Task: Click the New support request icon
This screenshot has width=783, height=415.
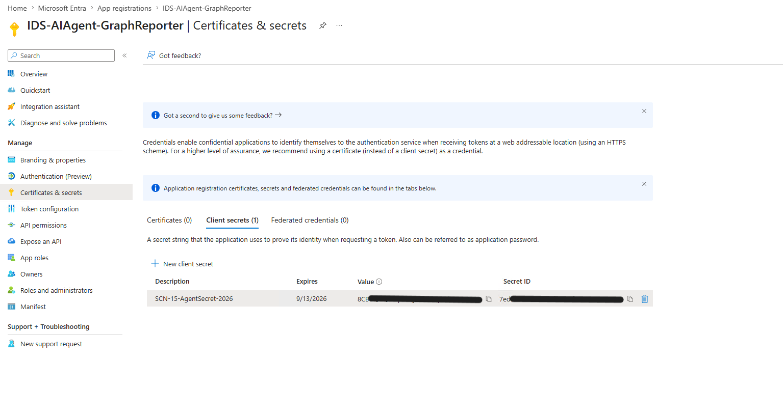Action: [x=11, y=344]
